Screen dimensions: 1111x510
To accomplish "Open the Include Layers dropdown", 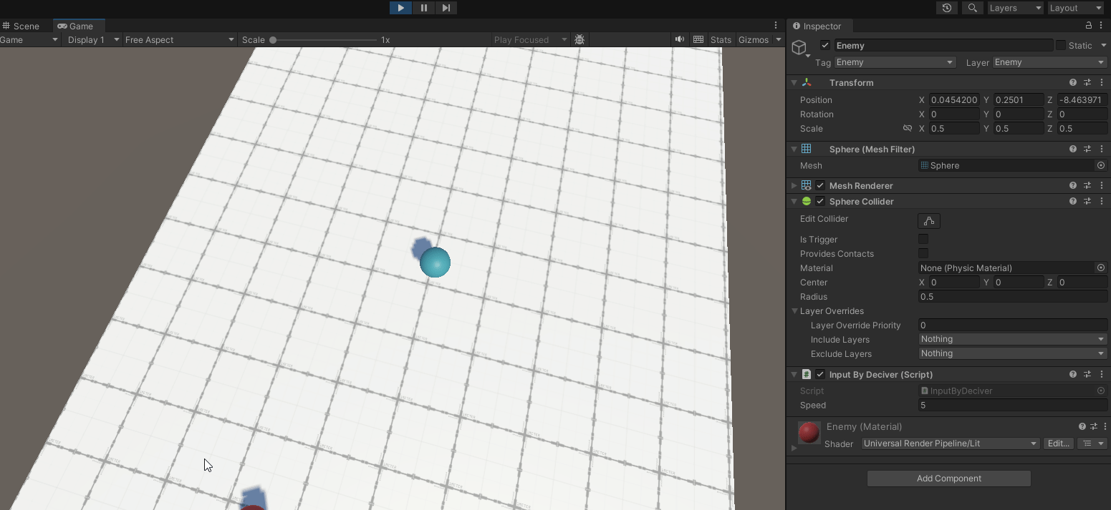I will 1013,339.
